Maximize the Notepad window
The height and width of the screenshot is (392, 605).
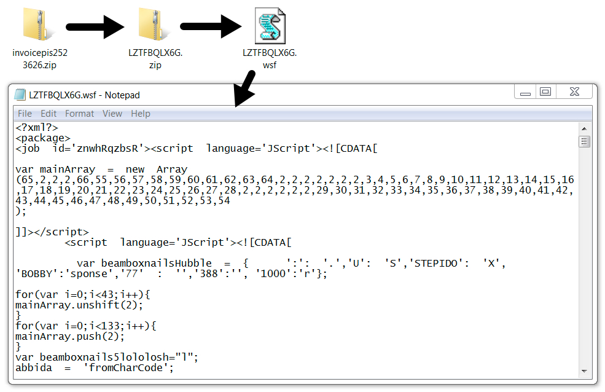(545, 92)
